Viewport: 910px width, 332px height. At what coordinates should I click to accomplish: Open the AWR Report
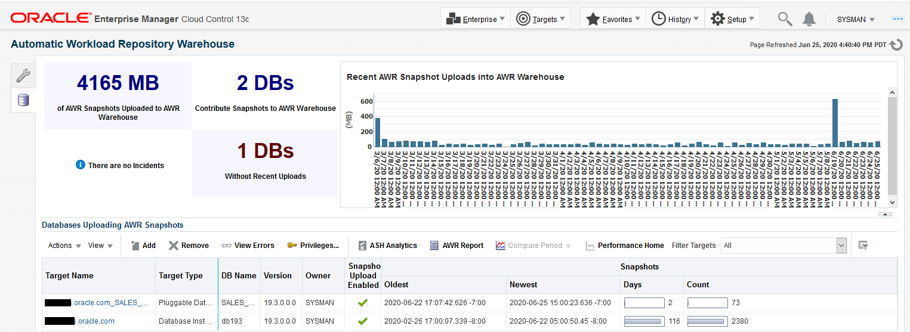click(456, 246)
